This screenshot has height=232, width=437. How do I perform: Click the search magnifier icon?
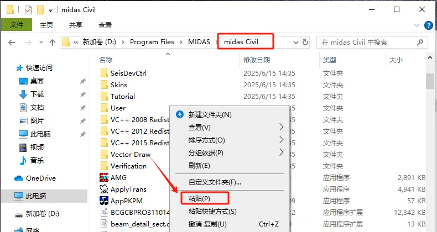[x=420, y=43]
